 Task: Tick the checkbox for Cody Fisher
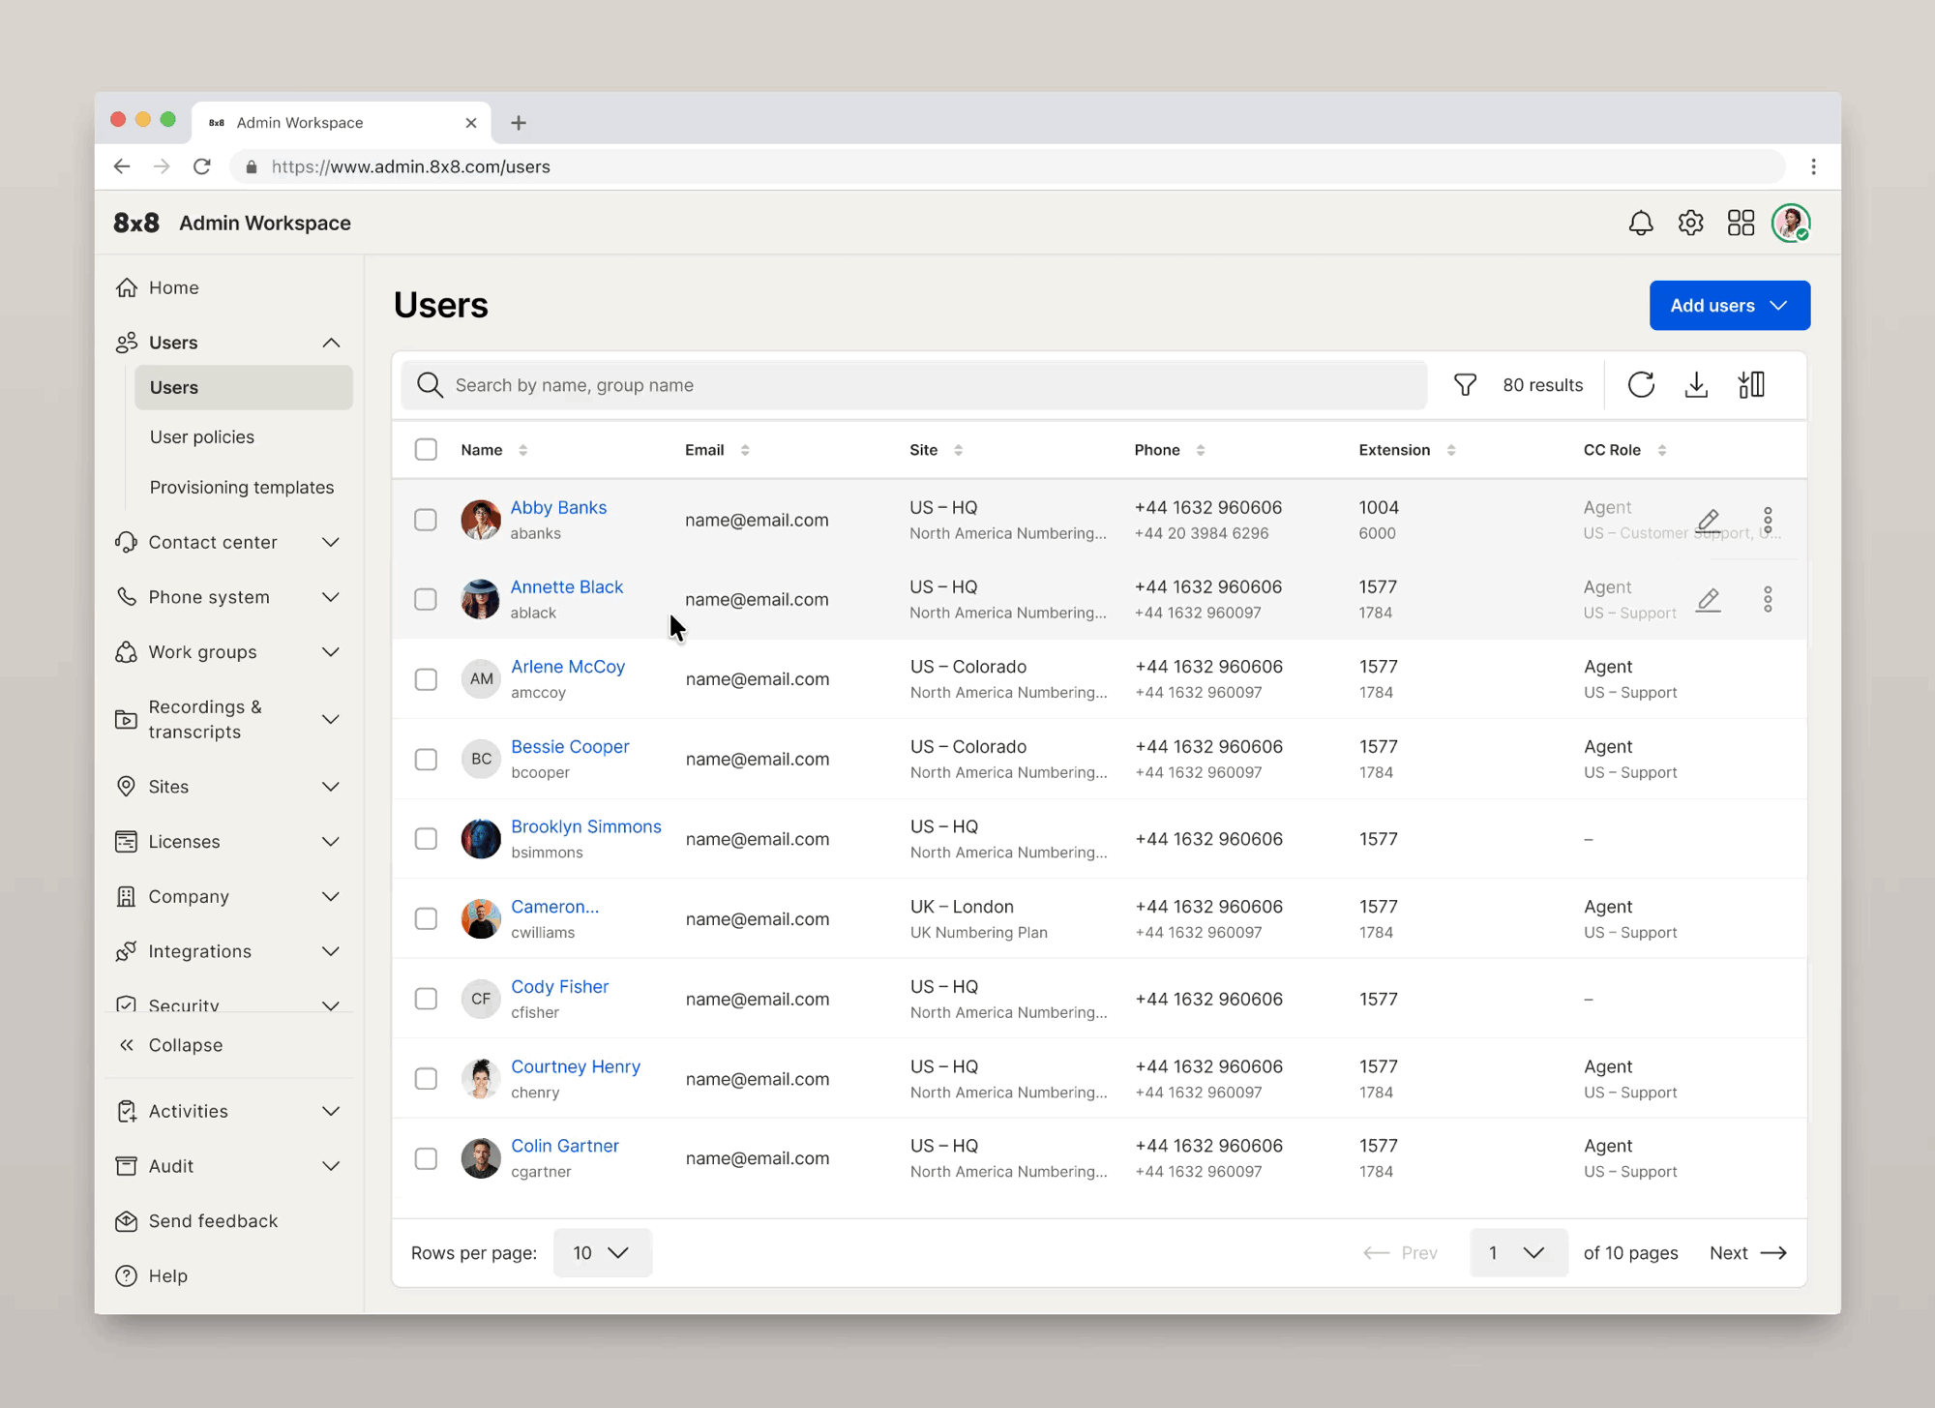click(426, 999)
